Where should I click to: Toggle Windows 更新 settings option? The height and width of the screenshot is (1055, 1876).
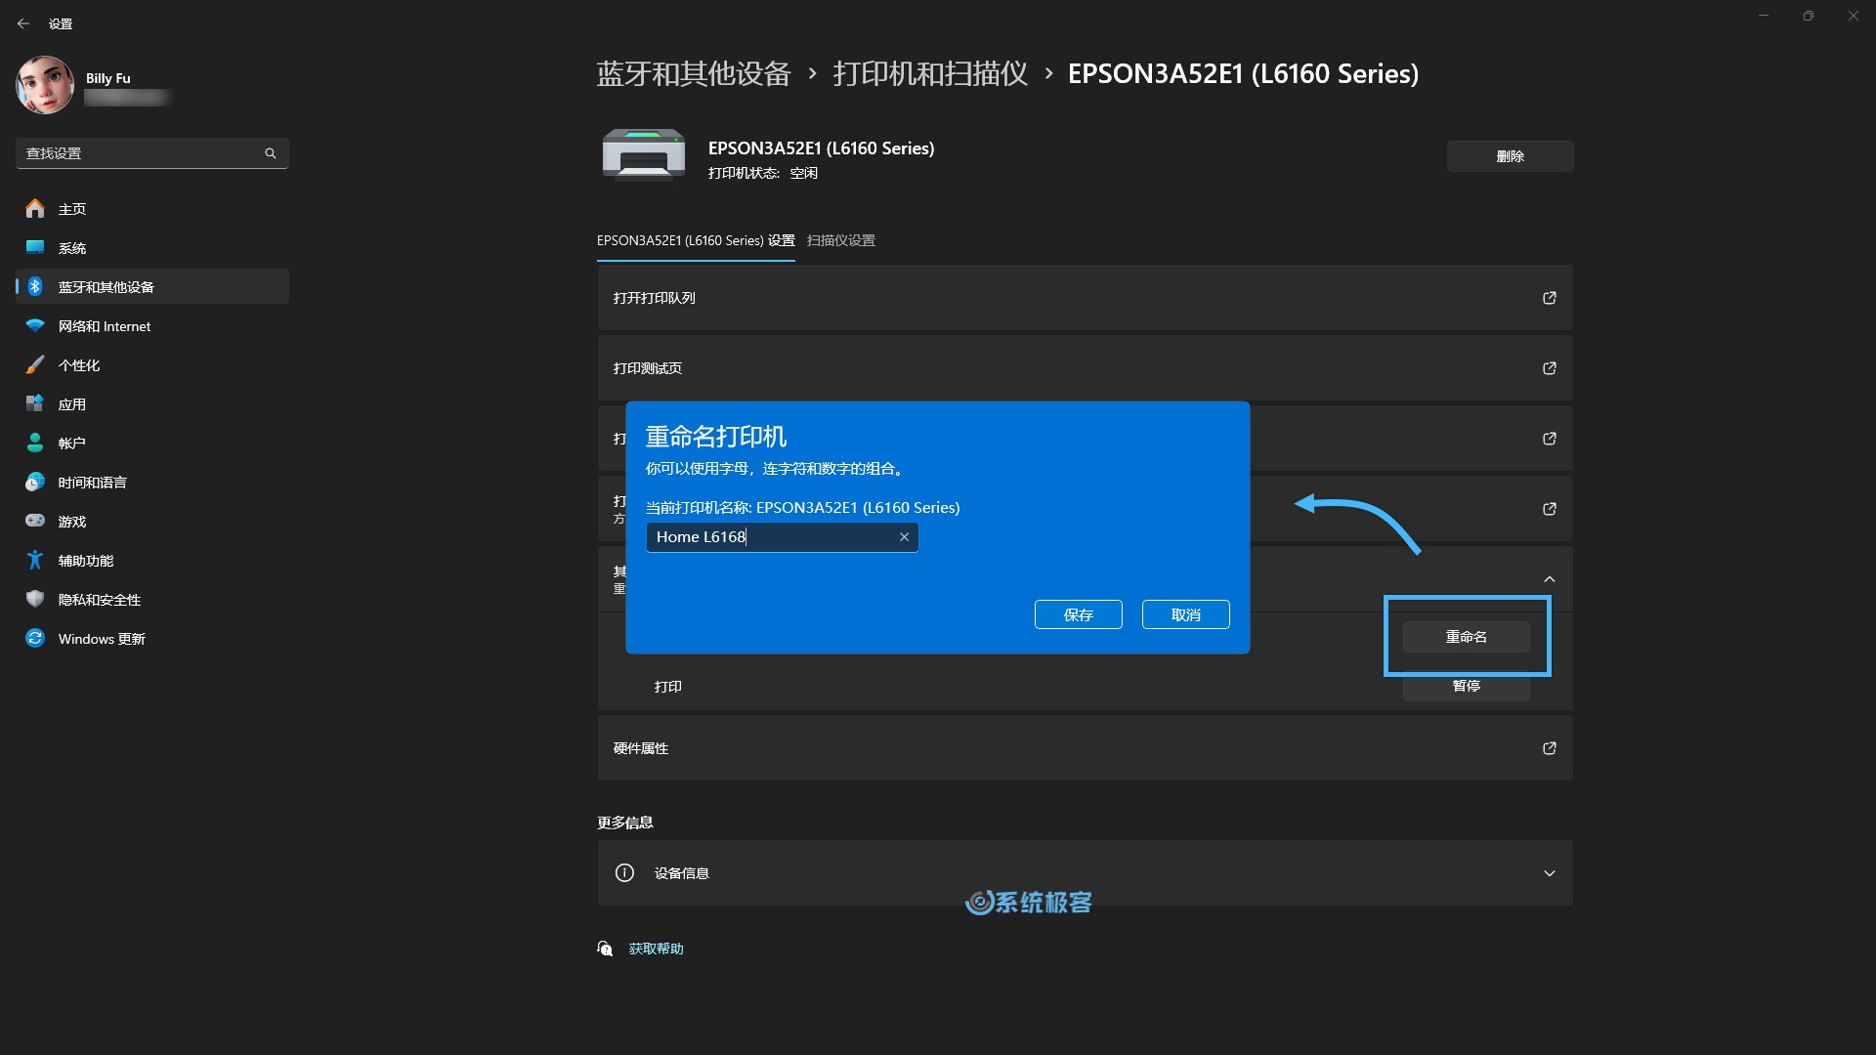(103, 639)
